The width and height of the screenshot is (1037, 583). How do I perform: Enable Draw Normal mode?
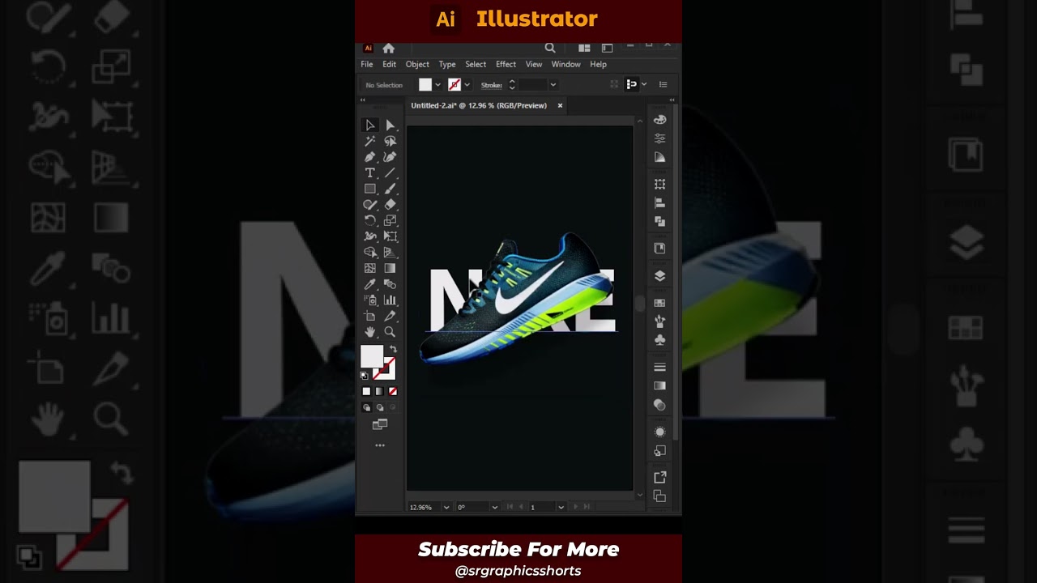[x=366, y=407]
